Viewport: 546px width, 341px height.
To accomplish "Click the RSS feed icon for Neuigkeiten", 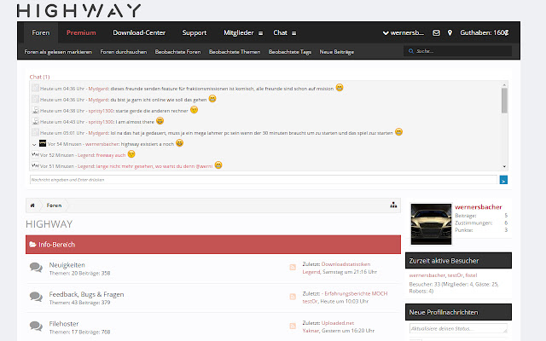I will click(x=293, y=269).
